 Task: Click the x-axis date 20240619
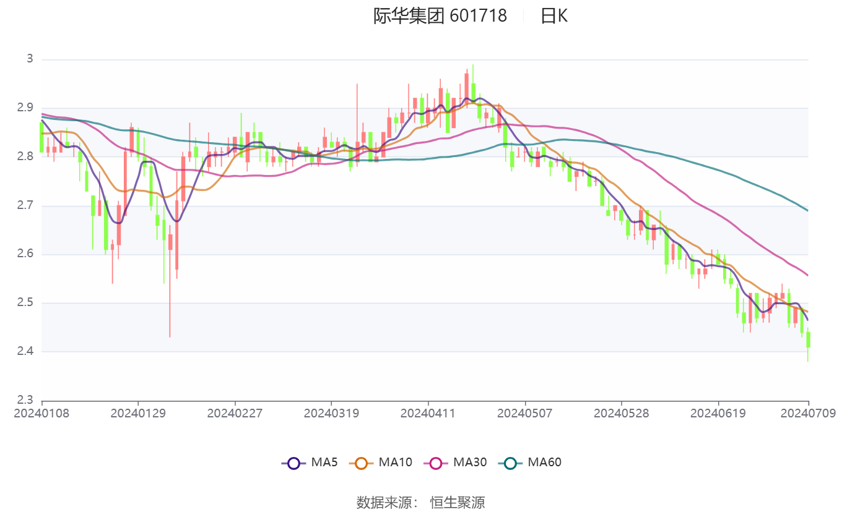(x=718, y=413)
